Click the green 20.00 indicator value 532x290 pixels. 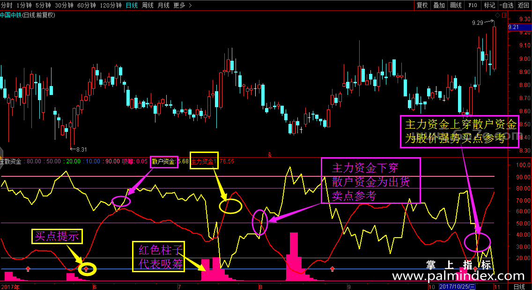73,161
